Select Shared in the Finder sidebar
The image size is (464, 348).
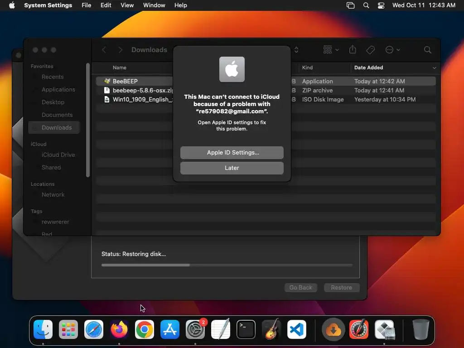[x=51, y=168]
